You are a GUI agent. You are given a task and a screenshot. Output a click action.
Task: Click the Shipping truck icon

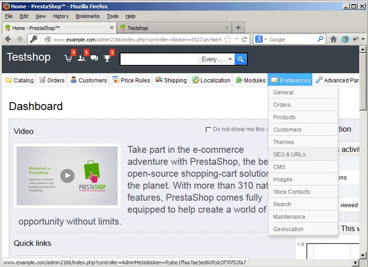159,80
